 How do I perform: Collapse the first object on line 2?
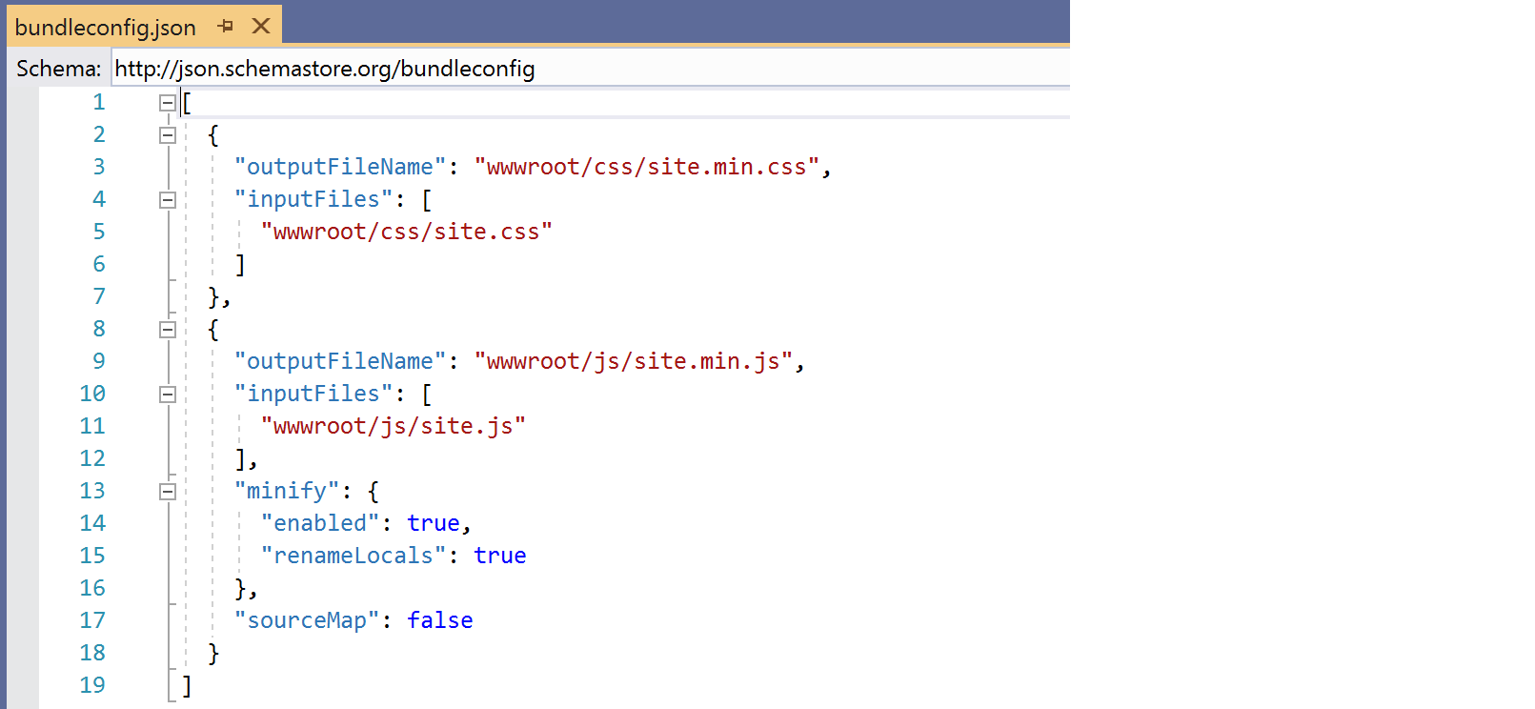pos(168,135)
